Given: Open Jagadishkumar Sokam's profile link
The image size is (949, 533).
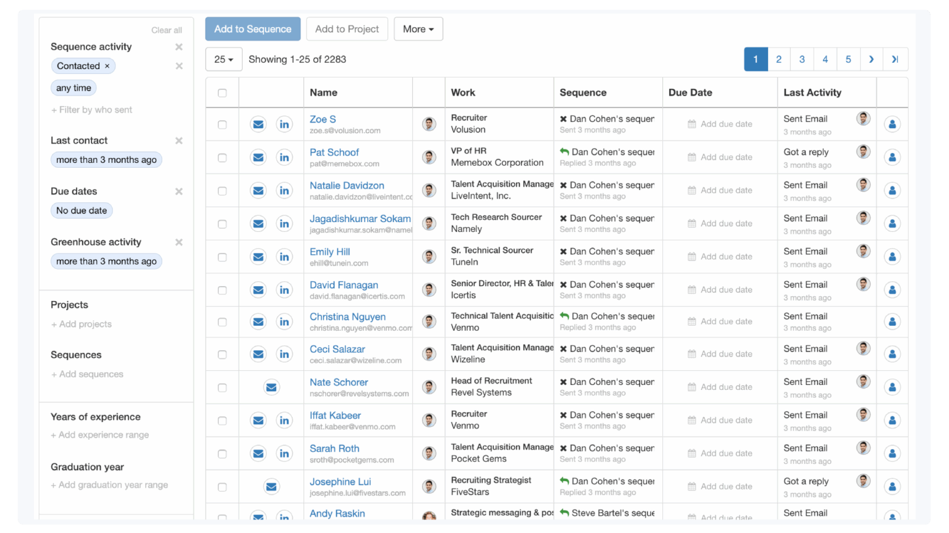Looking at the screenshot, I should (x=360, y=218).
